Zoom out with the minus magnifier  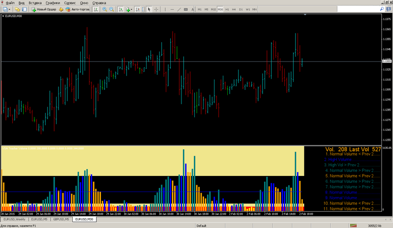coord(112,9)
